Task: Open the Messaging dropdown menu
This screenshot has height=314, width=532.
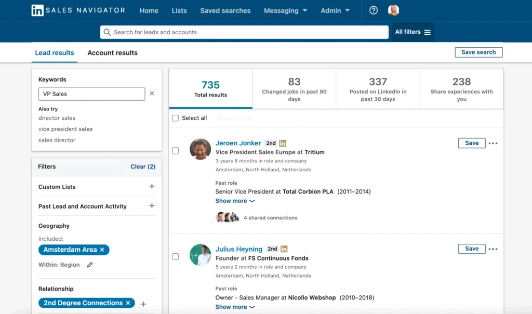Action: click(285, 10)
